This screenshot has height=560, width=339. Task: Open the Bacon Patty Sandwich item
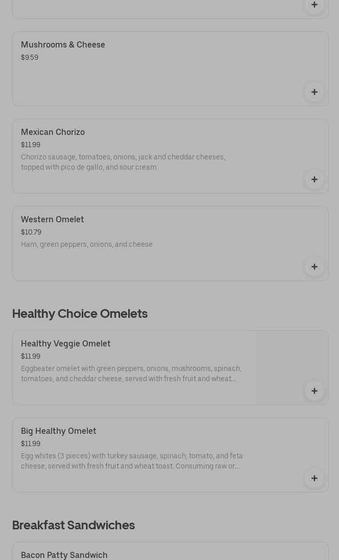(x=64, y=555)
